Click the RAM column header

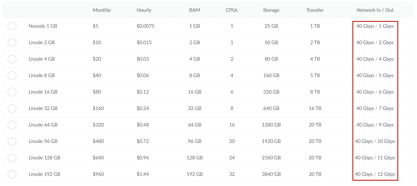195,10
